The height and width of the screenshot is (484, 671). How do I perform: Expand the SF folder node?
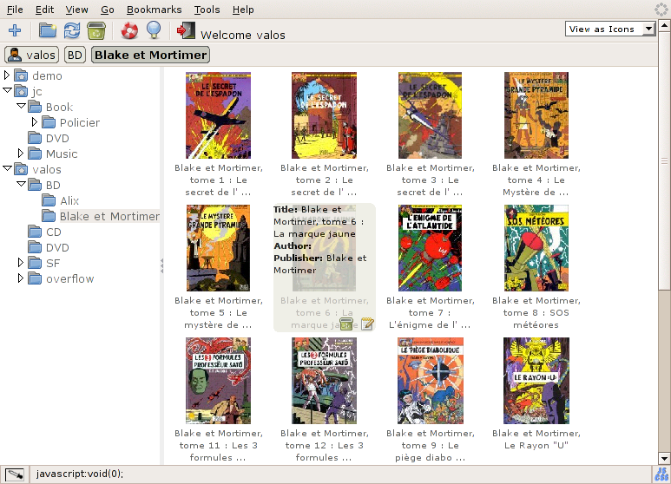[x=20, y=263]
